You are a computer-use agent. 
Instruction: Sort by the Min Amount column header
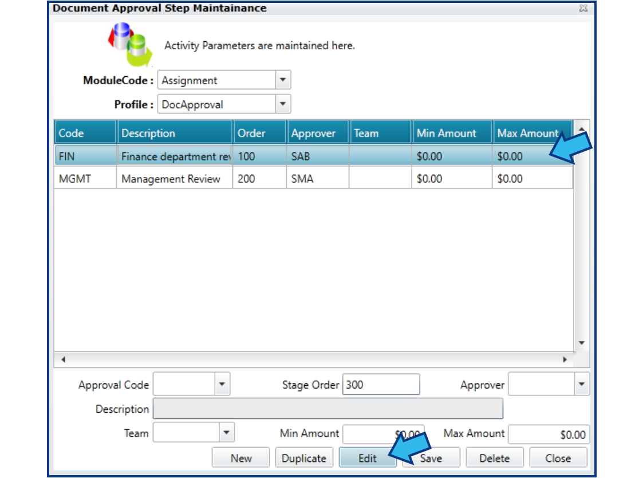tap(452, 133)
